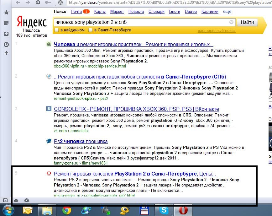This screenshot has width=272, height=216.
Task: Open 'расширенный поиск' link
Action: [x=217, y=31]
